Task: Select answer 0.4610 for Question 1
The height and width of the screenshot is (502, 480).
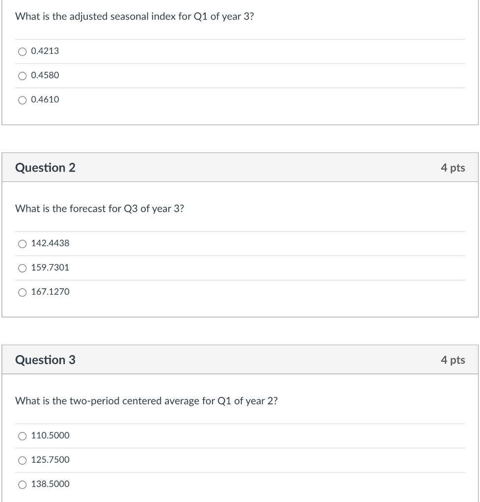Action: tap(22, 100)
